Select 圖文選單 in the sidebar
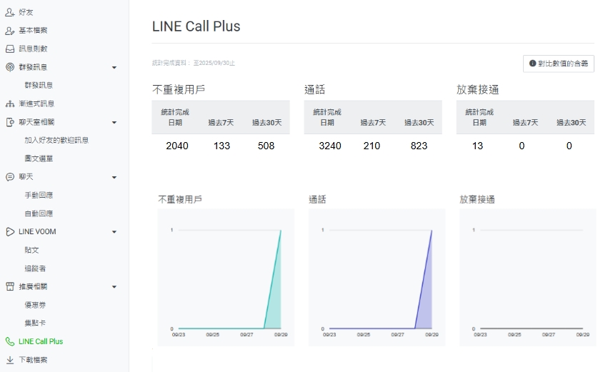This screenshot has width=598, height=372. click(39, 159)
